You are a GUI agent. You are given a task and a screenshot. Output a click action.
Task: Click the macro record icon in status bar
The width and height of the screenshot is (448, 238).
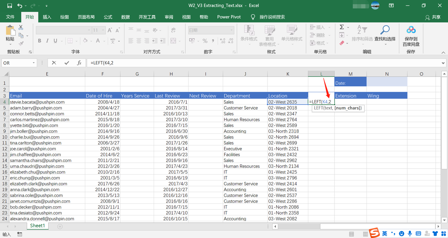pyautogui.click(x=20, y=234)
